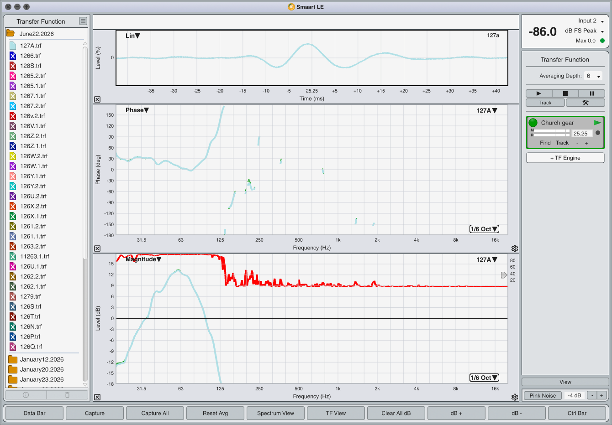Pause the measurement
The image size is (612, 425).
click(x=591, y=93)
